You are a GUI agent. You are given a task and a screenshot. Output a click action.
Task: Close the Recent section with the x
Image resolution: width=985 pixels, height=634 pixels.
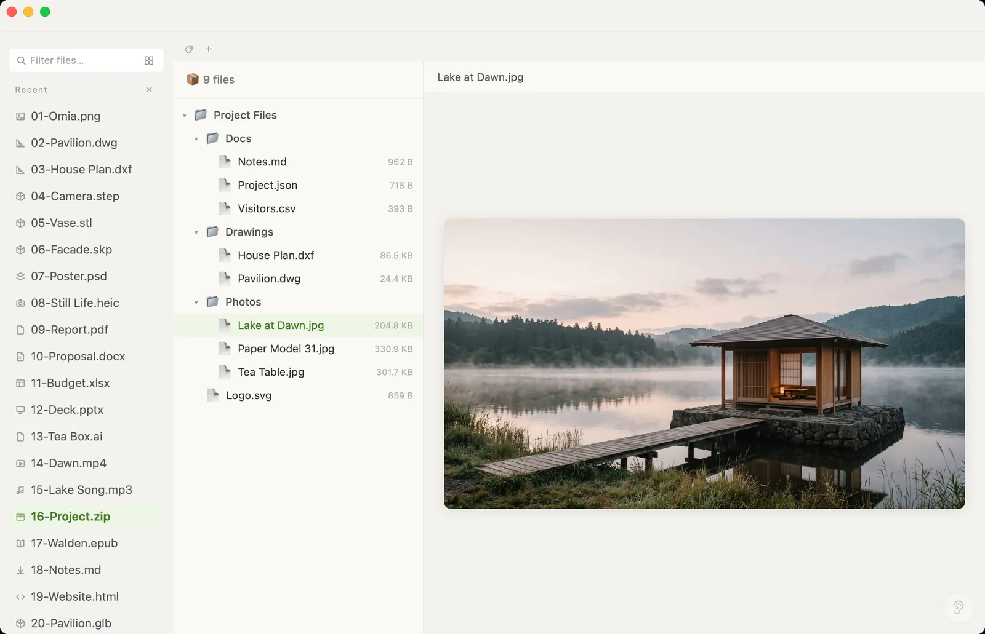click(x=149, y=90)
